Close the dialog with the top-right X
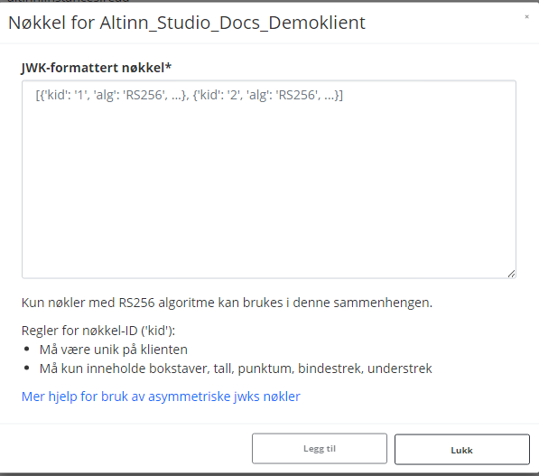 526,16
